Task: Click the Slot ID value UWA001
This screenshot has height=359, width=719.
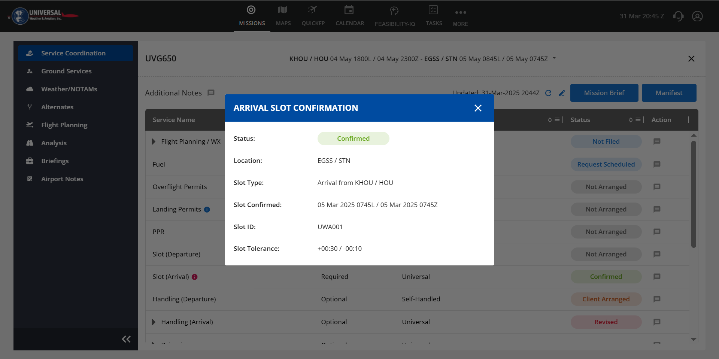Action: coord(330,227)
